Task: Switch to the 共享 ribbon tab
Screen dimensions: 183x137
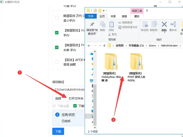Action: coord(113,16)
